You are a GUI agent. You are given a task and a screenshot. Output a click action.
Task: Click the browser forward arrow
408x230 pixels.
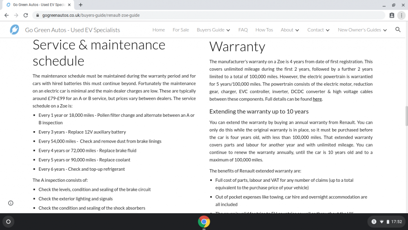(16, 16)
